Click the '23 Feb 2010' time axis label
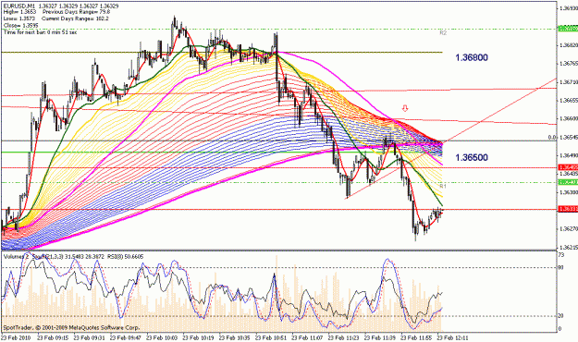 (16, 337)
